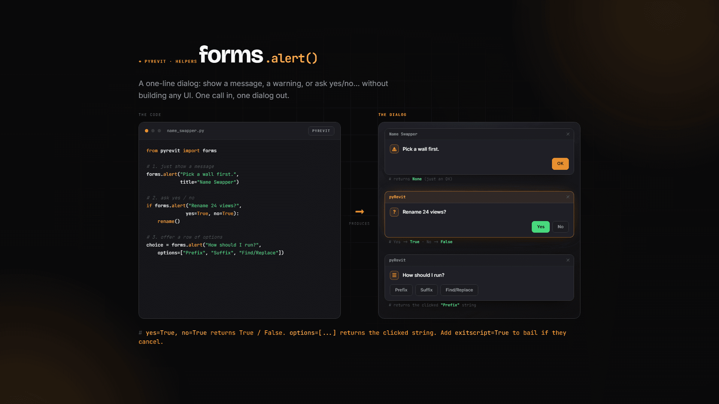Click the comment # 3. offer a row of options

point(184,237)
